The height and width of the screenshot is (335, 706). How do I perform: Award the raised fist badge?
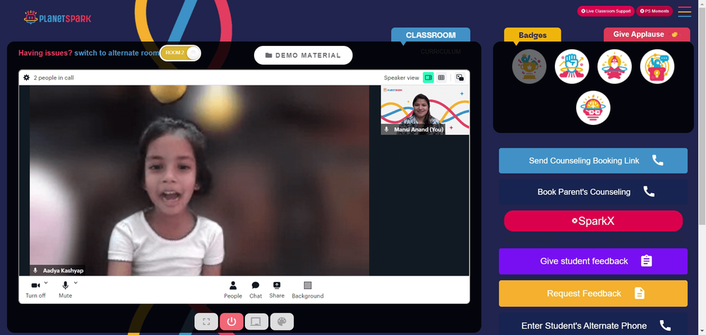point(572,66)
